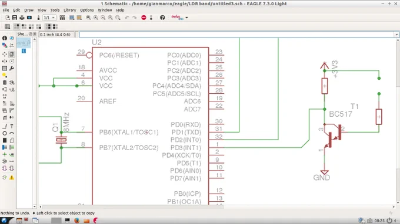Open the View menu
The image size is (400, 224).
point(42,10)
